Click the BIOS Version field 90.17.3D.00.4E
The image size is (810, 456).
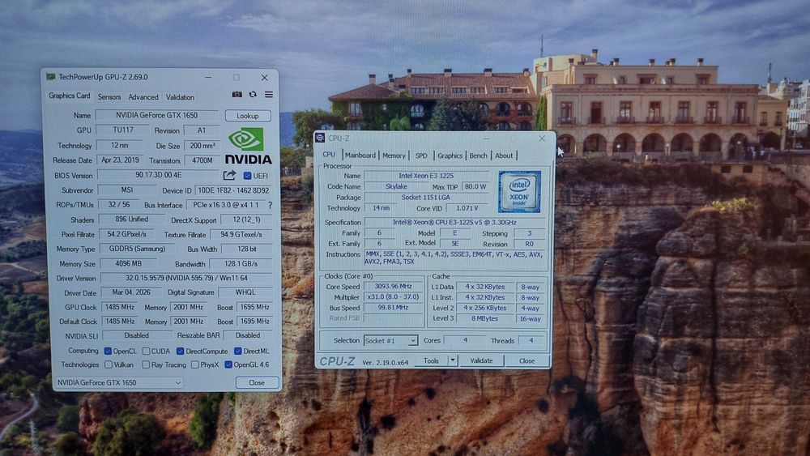(158, 175)
